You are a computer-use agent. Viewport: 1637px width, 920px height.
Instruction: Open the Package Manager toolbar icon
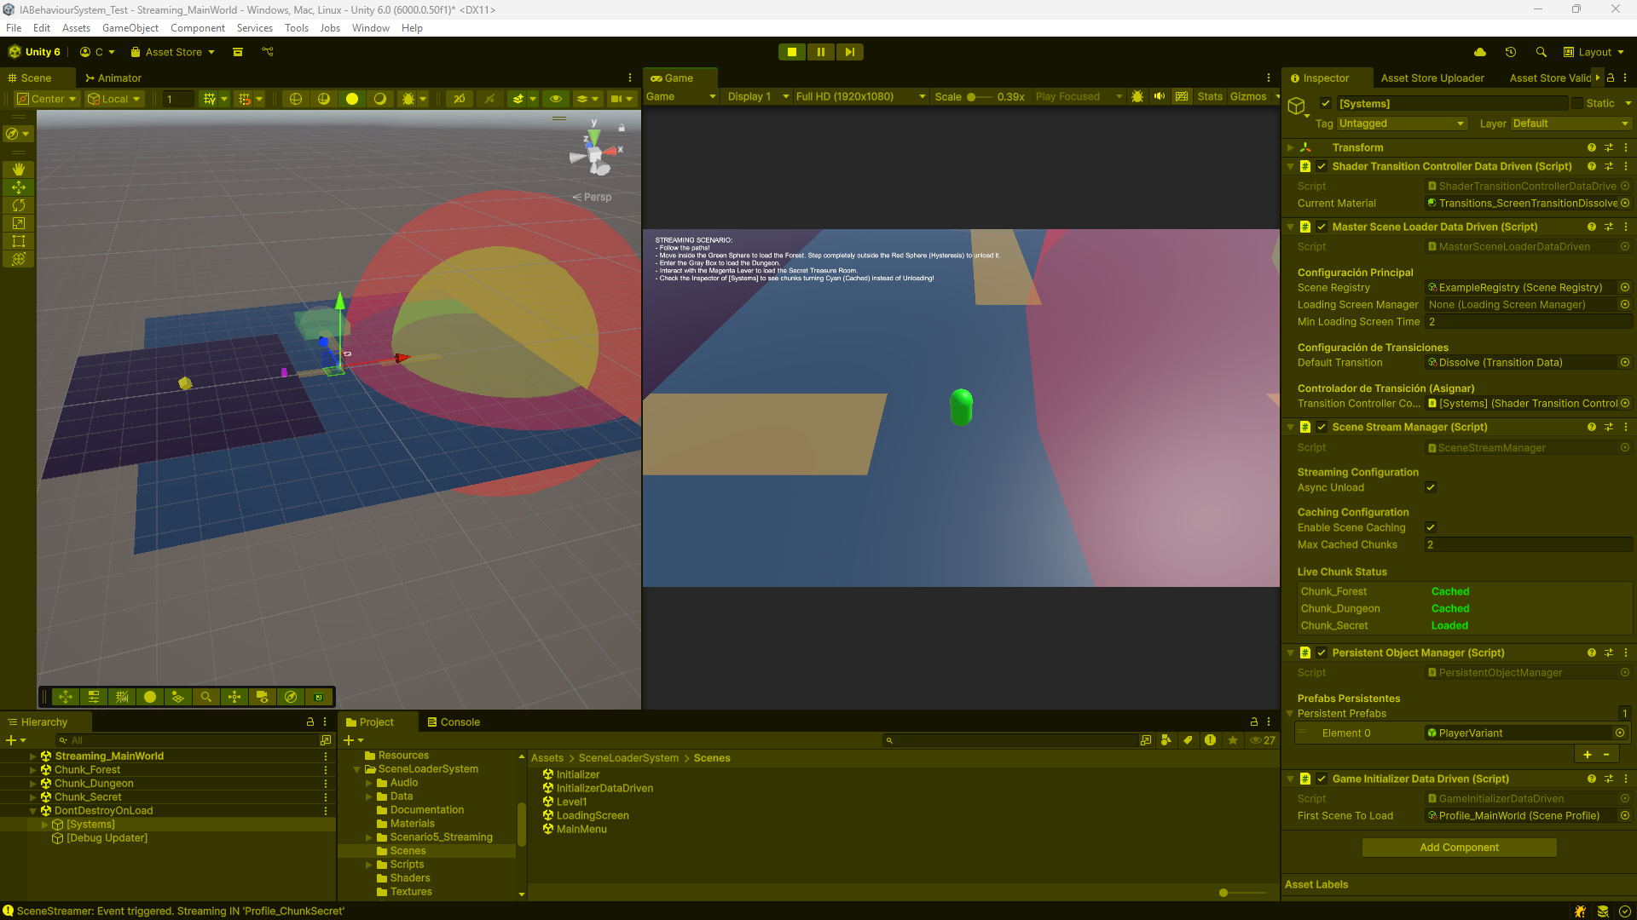point(238,52)
